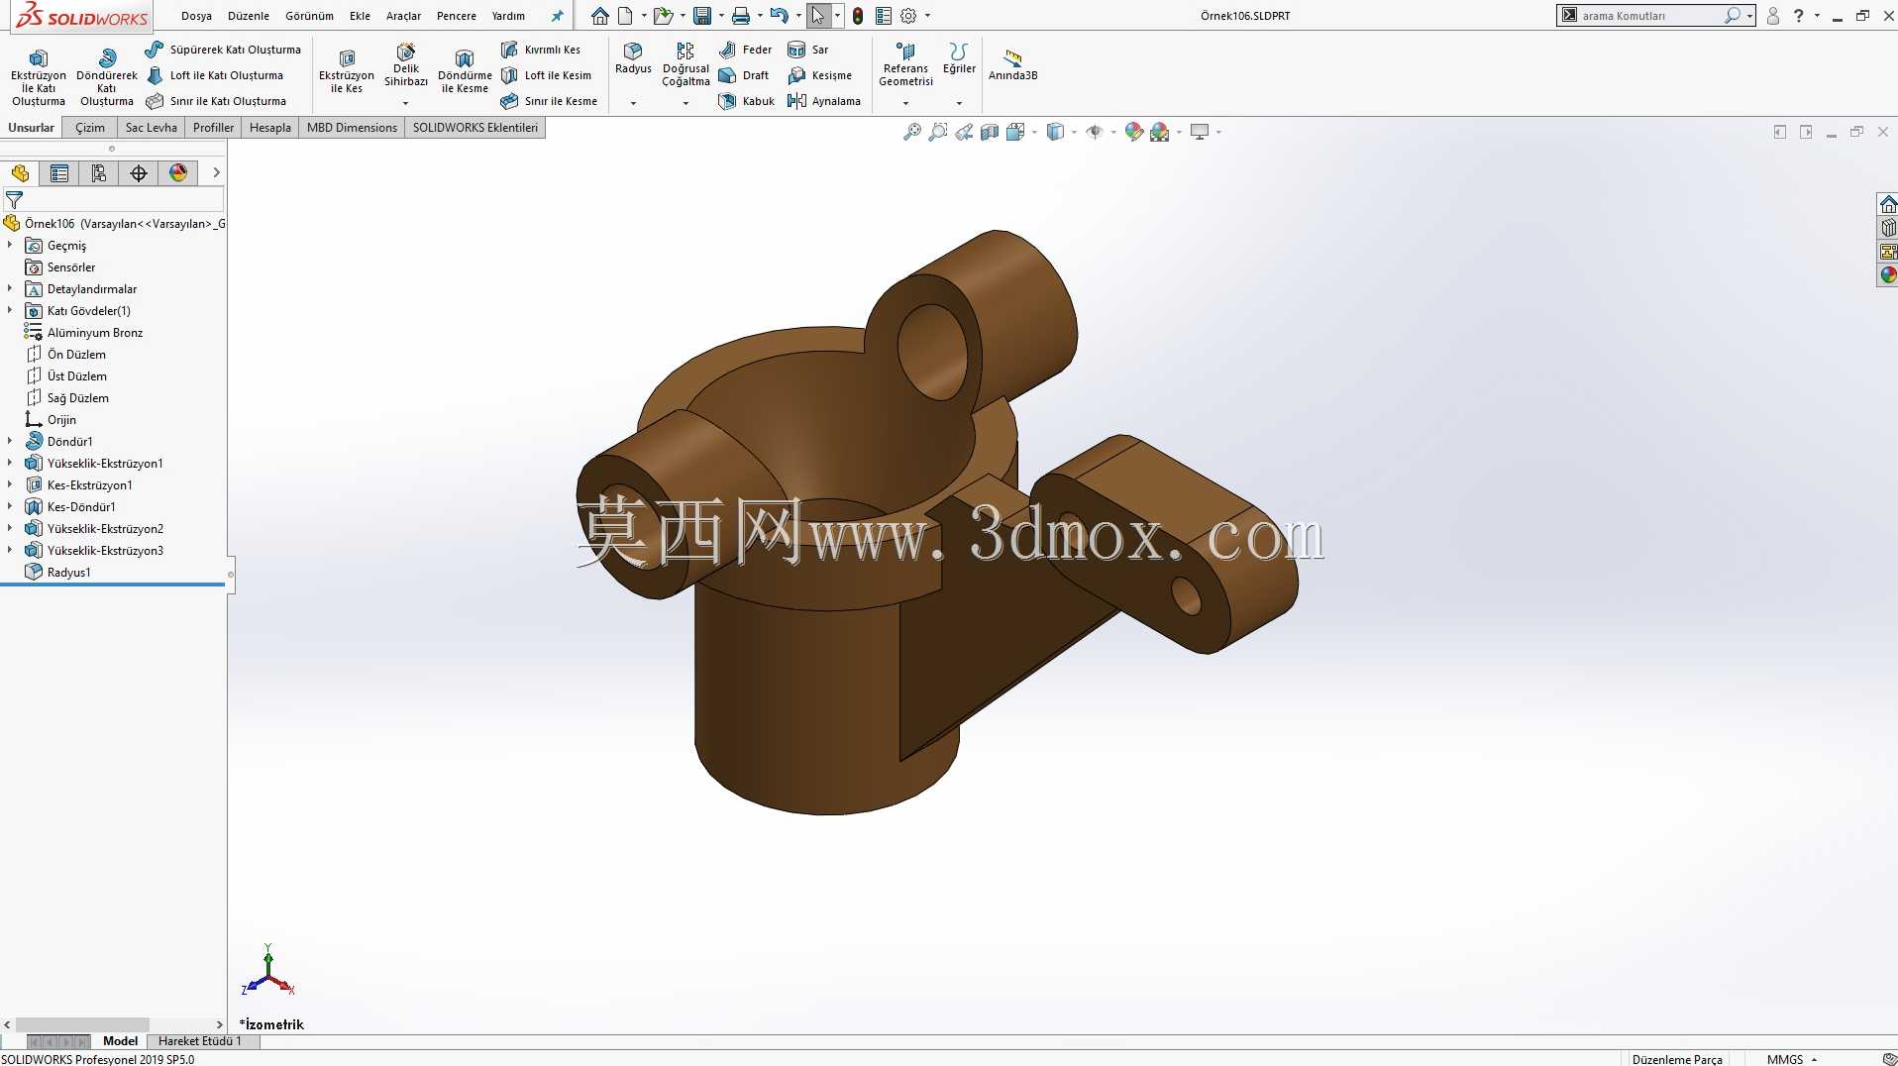This screenshot has height=1066, width=1898.
Task: Click Zoom to Fit magnifier icon
Action: (912, 132)
